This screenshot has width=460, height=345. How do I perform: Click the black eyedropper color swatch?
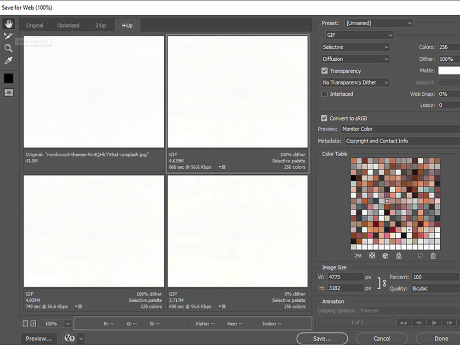click(8, 78)
